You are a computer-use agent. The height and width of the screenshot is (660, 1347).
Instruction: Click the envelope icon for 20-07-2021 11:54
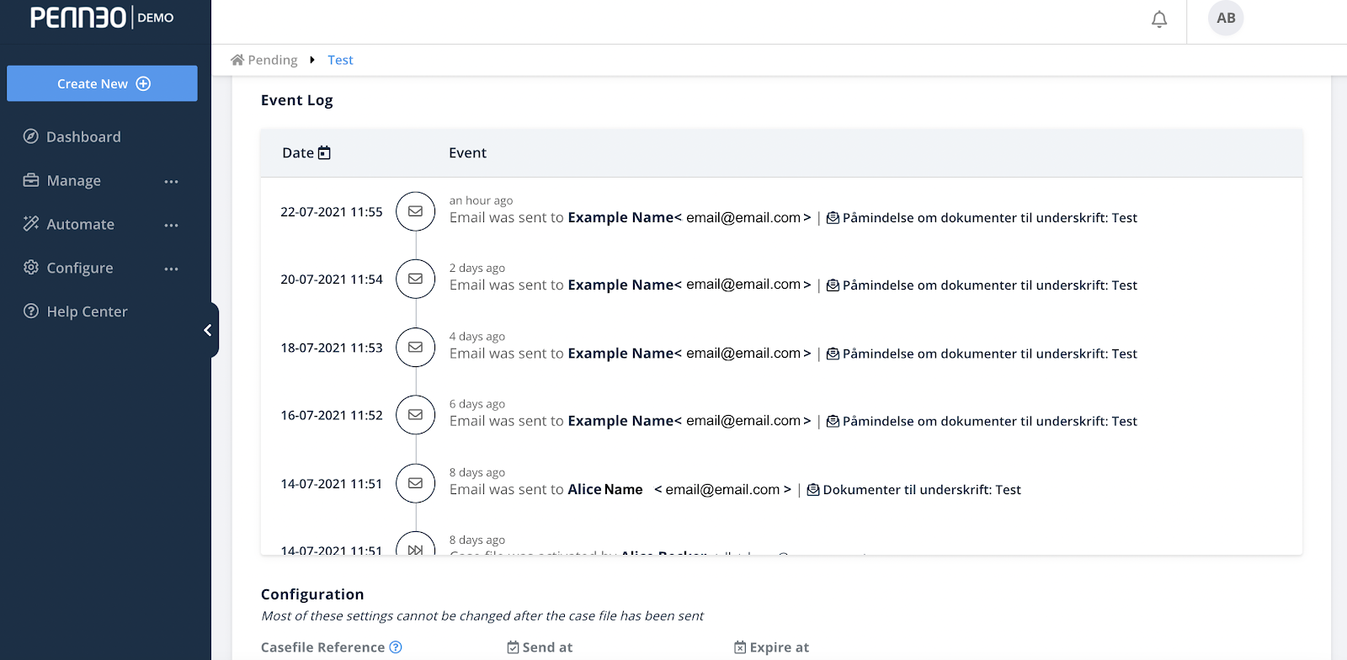coord(416,279)
